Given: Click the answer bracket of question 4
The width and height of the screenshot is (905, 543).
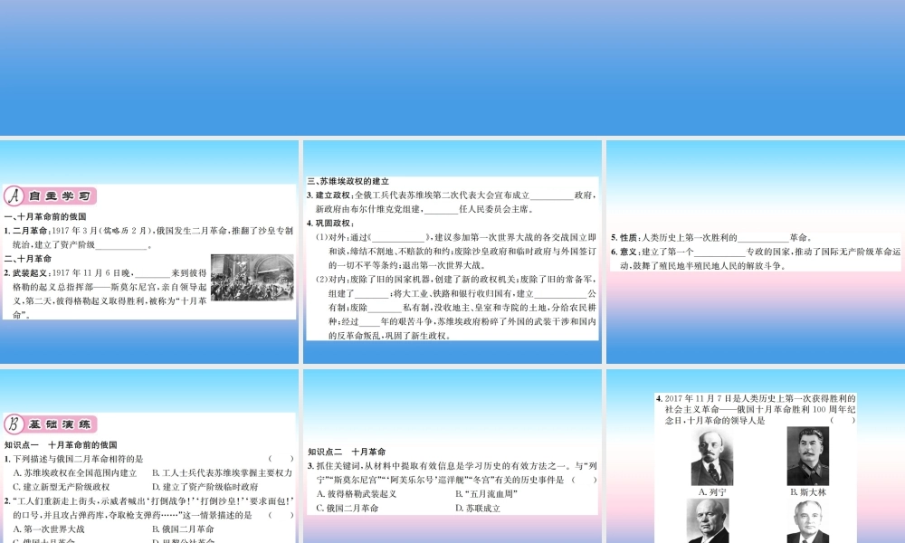Looking at the screenshot, I should click(843, 421).
